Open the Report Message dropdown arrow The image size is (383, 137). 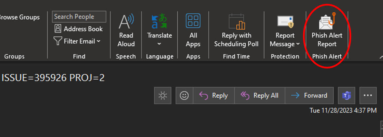[298, 44]
